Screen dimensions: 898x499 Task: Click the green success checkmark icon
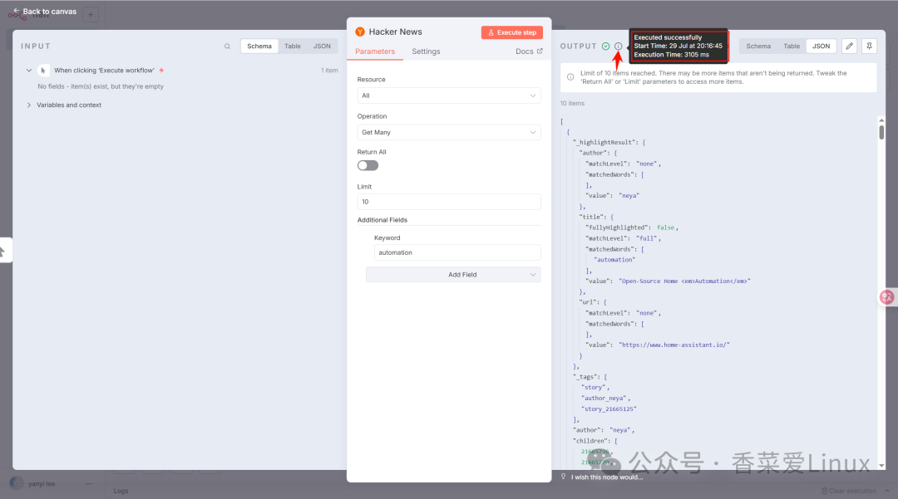606,46
